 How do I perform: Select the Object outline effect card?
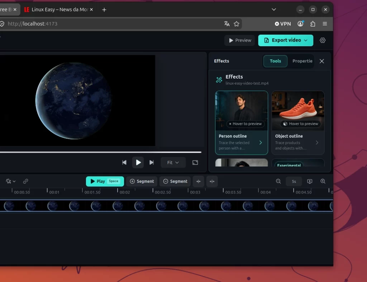pyautogui.click(x=298, y=123)
